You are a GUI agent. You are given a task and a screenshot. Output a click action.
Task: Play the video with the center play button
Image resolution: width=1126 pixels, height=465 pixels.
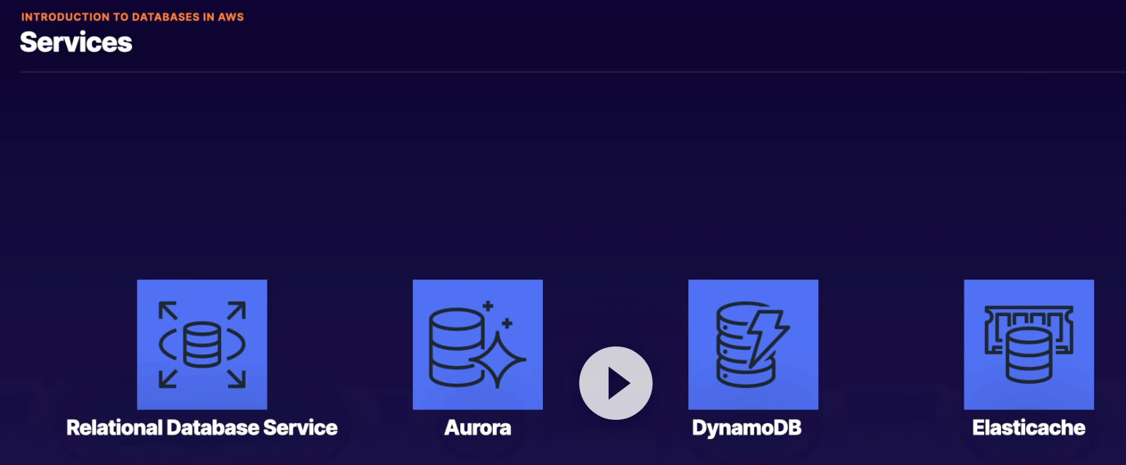click(616, 383)
